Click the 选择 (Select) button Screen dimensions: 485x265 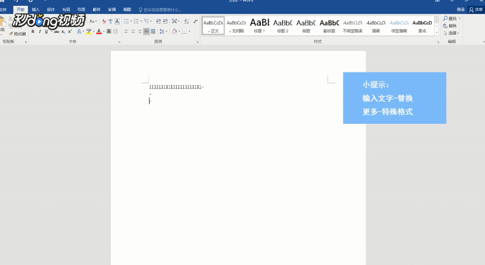click(451, 33)
